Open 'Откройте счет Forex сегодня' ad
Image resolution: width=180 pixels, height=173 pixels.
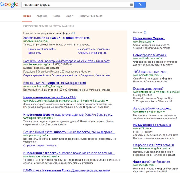click(154, 145)
